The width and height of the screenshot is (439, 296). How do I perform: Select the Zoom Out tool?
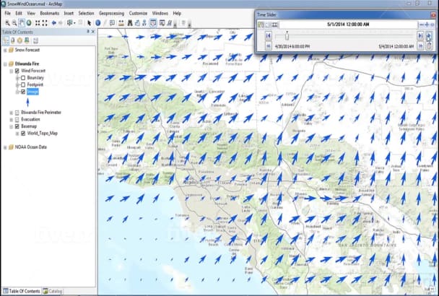point(14,23)
